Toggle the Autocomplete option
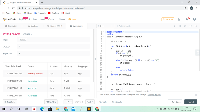 tap(123, 26)
